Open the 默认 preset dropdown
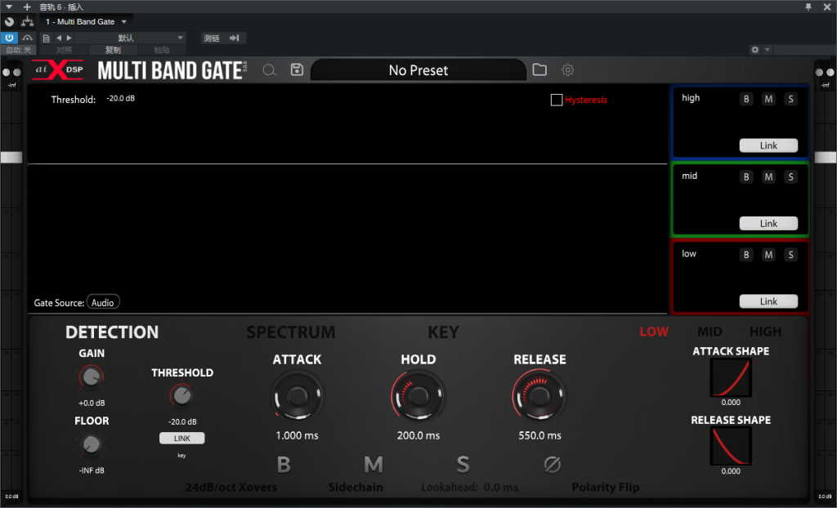The height and width of the screenshot is (508, 837). [x=130, y=38]
